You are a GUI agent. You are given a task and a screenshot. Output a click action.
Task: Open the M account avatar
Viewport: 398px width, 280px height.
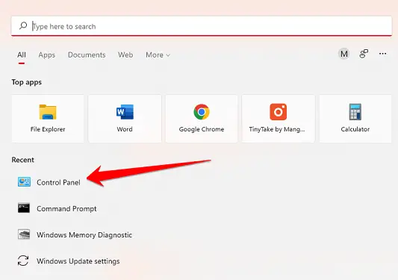[344, 54]
